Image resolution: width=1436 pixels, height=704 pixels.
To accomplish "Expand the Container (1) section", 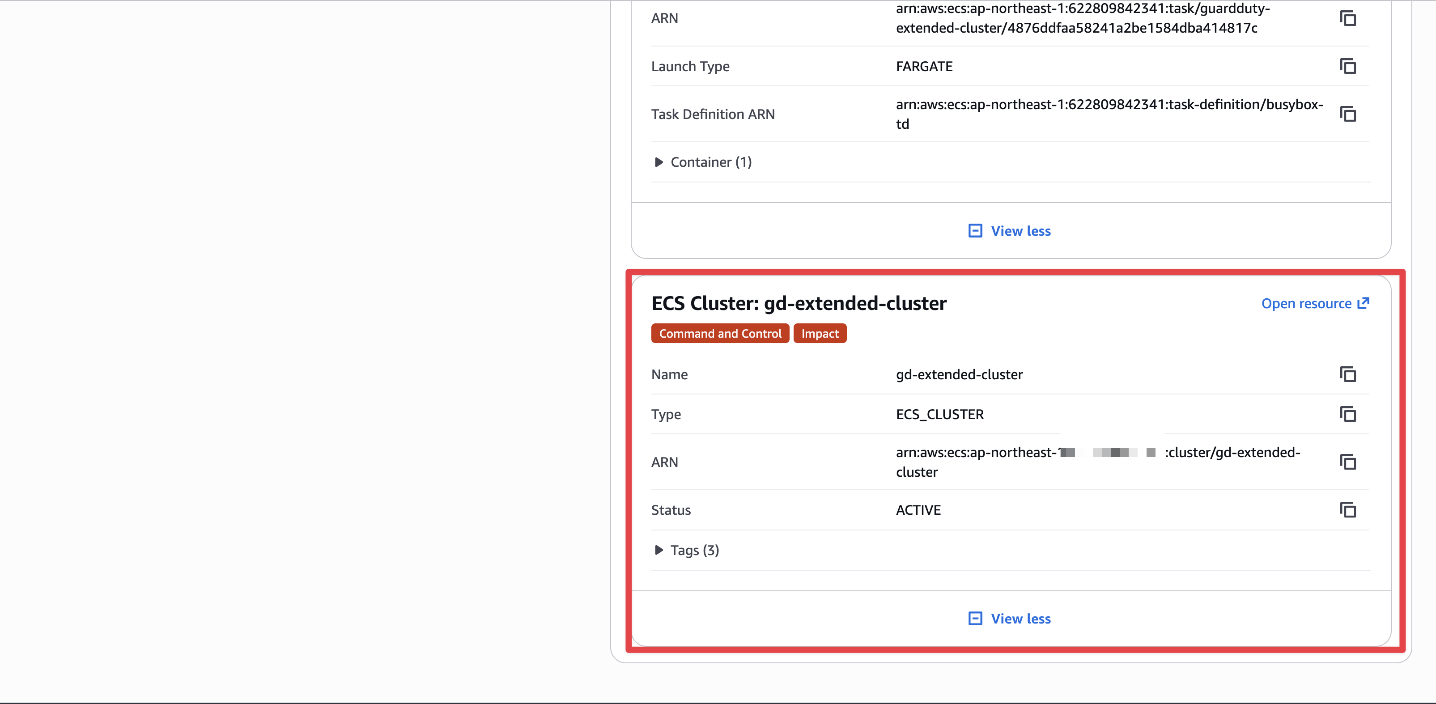I will pos(711,162).
